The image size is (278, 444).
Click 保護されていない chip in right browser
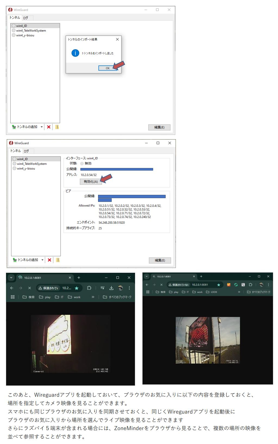(179, 285)
